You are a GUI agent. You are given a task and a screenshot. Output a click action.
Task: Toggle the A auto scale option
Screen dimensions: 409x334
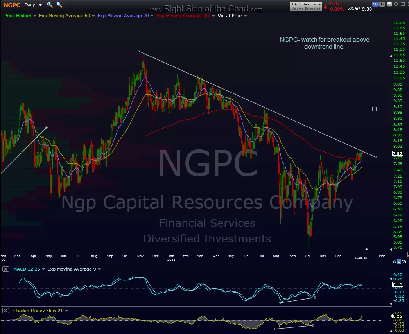point(394,261)
